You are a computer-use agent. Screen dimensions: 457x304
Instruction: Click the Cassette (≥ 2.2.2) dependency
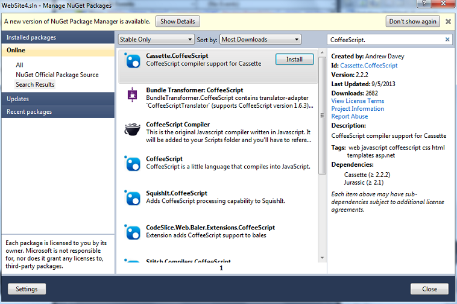[367, 175]
